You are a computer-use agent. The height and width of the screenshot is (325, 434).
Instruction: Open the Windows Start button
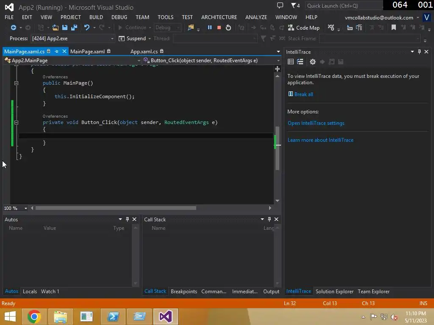10,317
